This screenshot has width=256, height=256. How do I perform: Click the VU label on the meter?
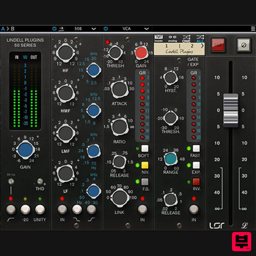point(25,57)
